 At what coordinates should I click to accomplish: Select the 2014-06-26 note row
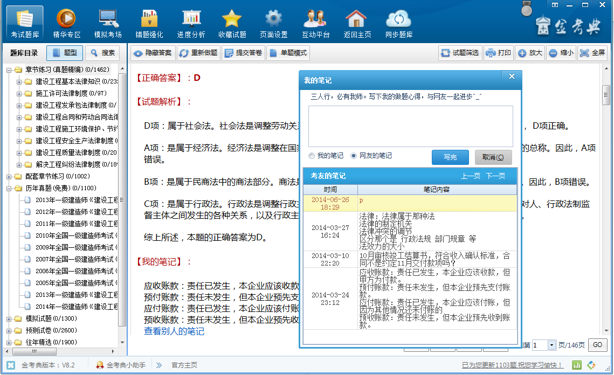point(410,204)
